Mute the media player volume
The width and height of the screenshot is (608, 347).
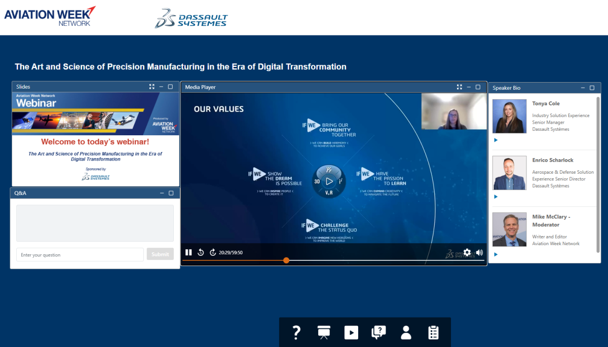[479, 252]
